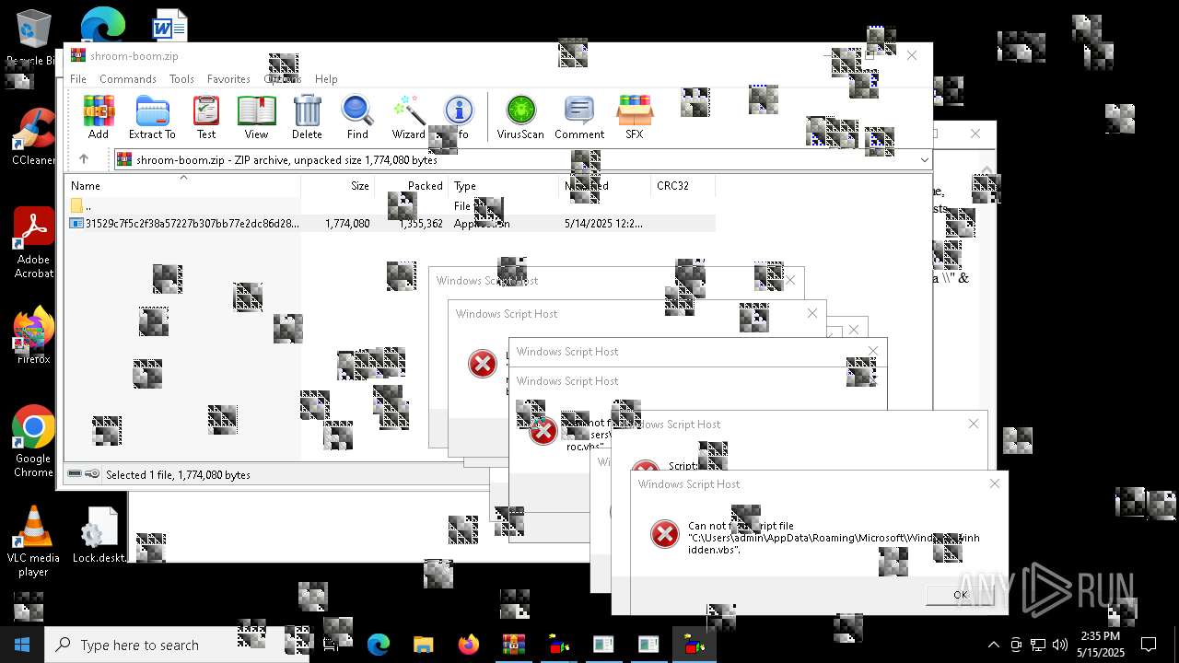This screenshot has width=1179, height=663.
Task: Sort file list by Name column
Action: point(182,185)
